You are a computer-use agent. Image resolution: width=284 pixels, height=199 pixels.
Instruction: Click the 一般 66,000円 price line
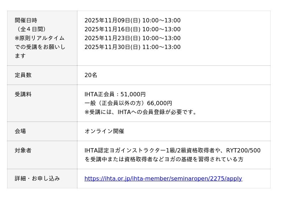point(128,103)
